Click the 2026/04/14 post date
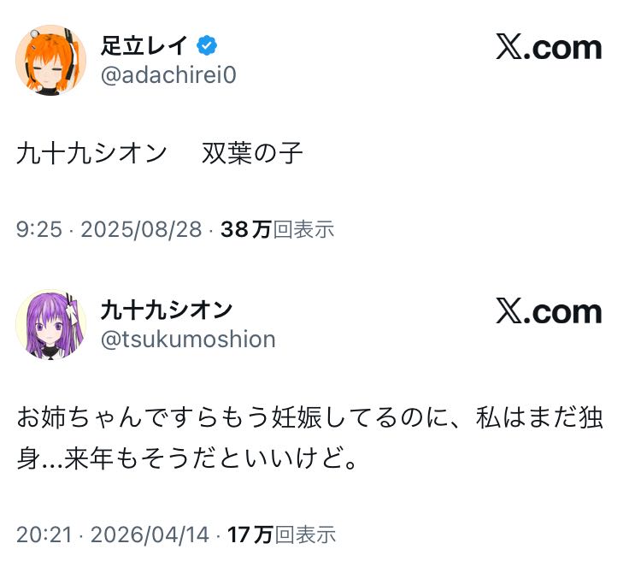The height and width of the screenshot is (573, 641). click(150, 535)
